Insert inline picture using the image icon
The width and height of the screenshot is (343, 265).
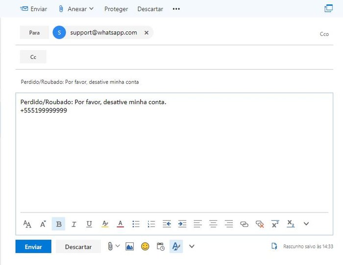click(x=129, y=246)
